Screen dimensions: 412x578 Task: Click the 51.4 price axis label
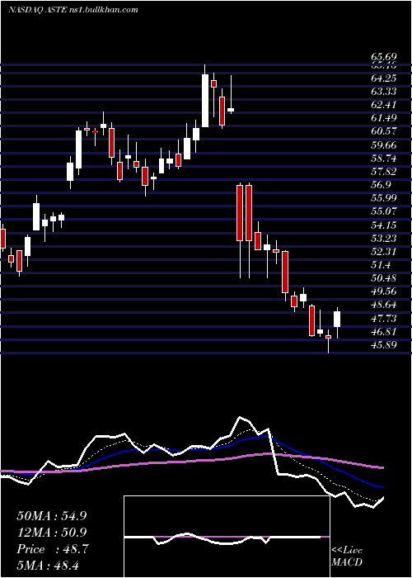(x=381, y=265)
